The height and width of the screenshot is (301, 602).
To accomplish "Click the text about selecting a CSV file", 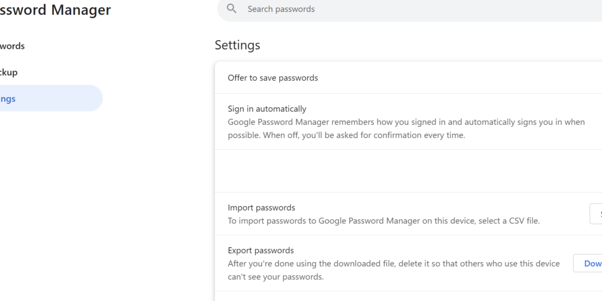I will point(384,221).
